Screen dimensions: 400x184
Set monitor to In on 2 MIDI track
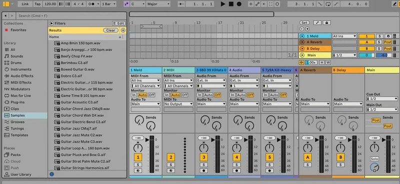166,95
